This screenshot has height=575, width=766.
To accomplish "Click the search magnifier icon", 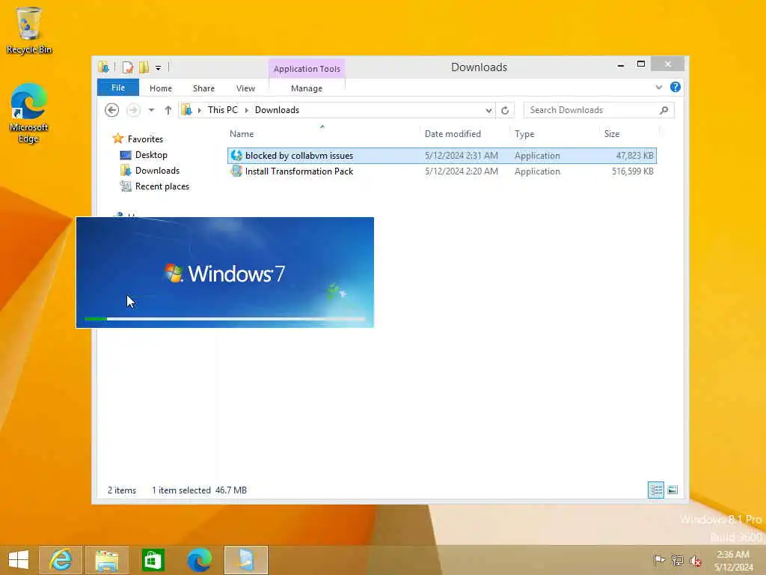I will click(664, 110).
